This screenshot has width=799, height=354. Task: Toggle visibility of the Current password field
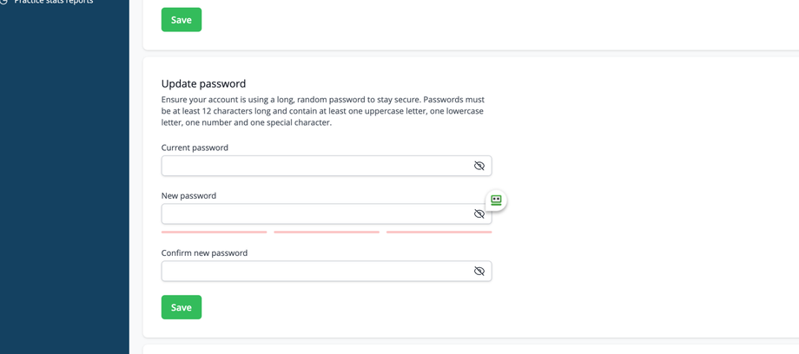(x=479, y=166)
